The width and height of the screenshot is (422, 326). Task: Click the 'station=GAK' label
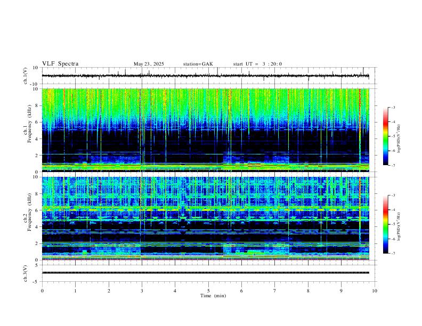point(198,64)
